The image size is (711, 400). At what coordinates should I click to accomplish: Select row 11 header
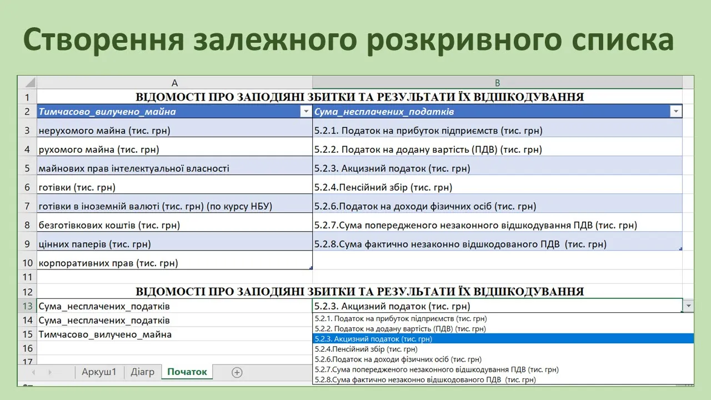click(27, 277)
